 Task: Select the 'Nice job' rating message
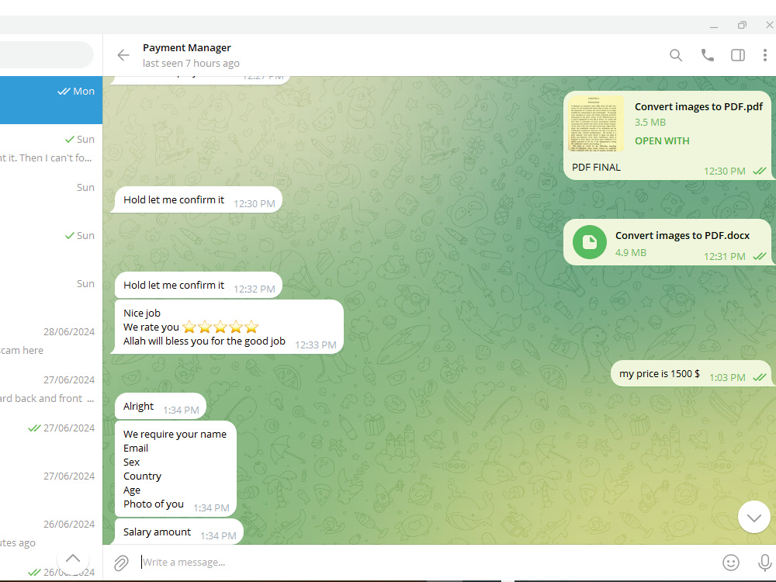[229, 327]
